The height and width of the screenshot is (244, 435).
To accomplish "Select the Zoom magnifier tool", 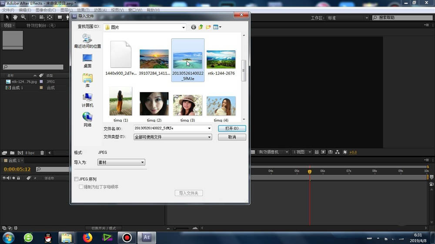I will 23,17.
